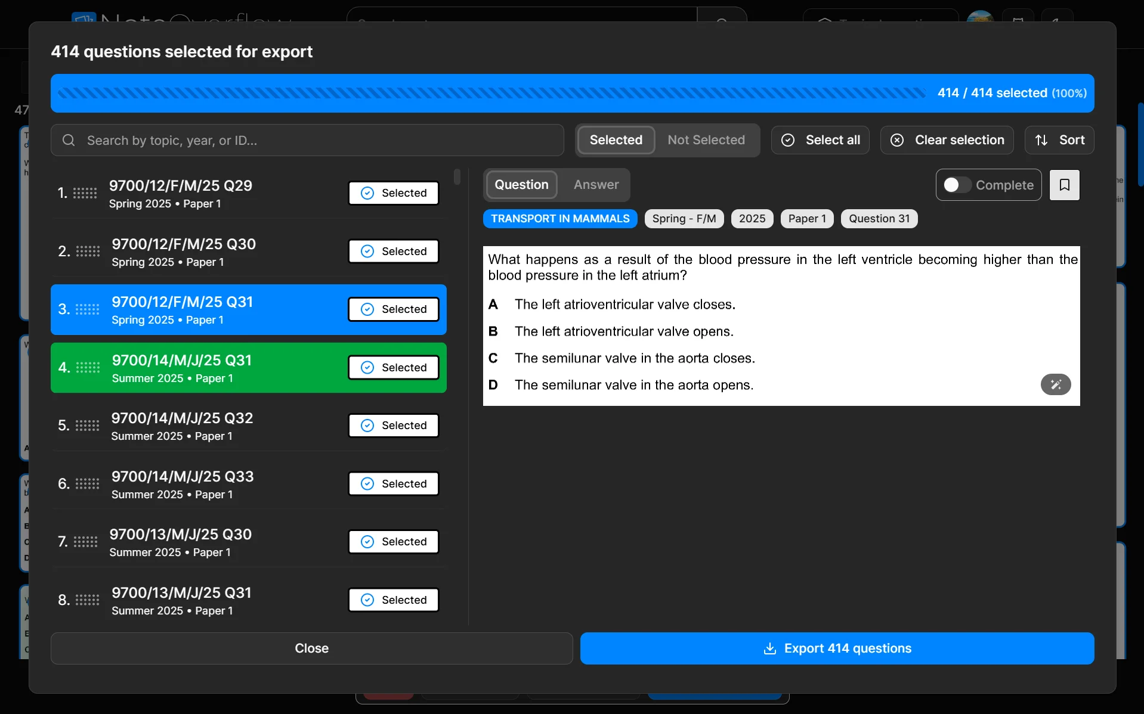Screen dimensions: 1144x714
Task: Select the Question tab
Action: coord(521,185)
